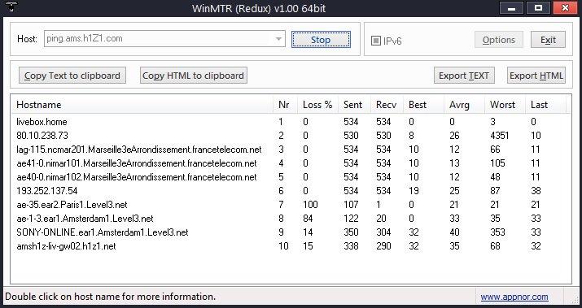The height and width of the screenshot is (308, 582).
Task: Click the Loss % column header
Action: (x=317, y=105)
